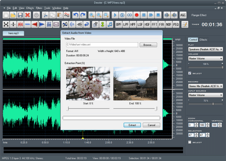Click the Undo arrow icon
This screenshot has height=161, width=226.
(x=76, y=15)
